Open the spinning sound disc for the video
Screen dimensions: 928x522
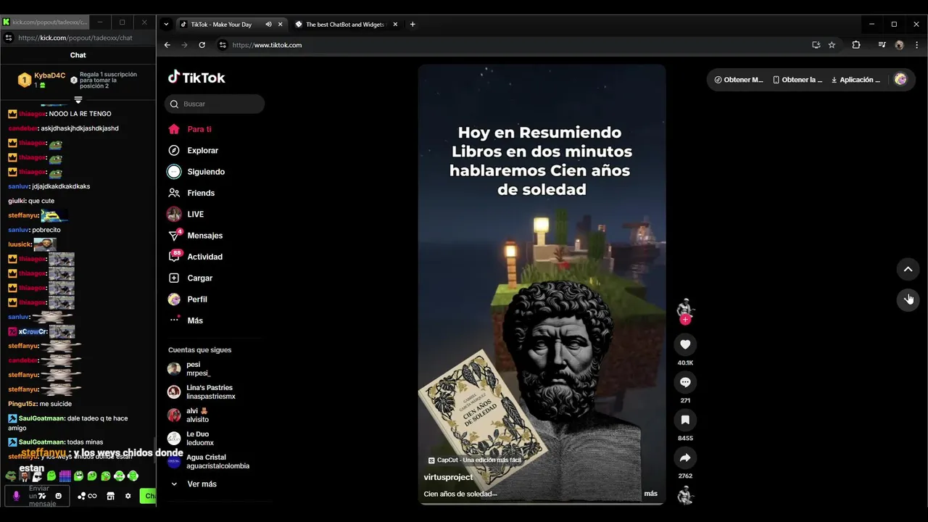[x=685, y=496]
